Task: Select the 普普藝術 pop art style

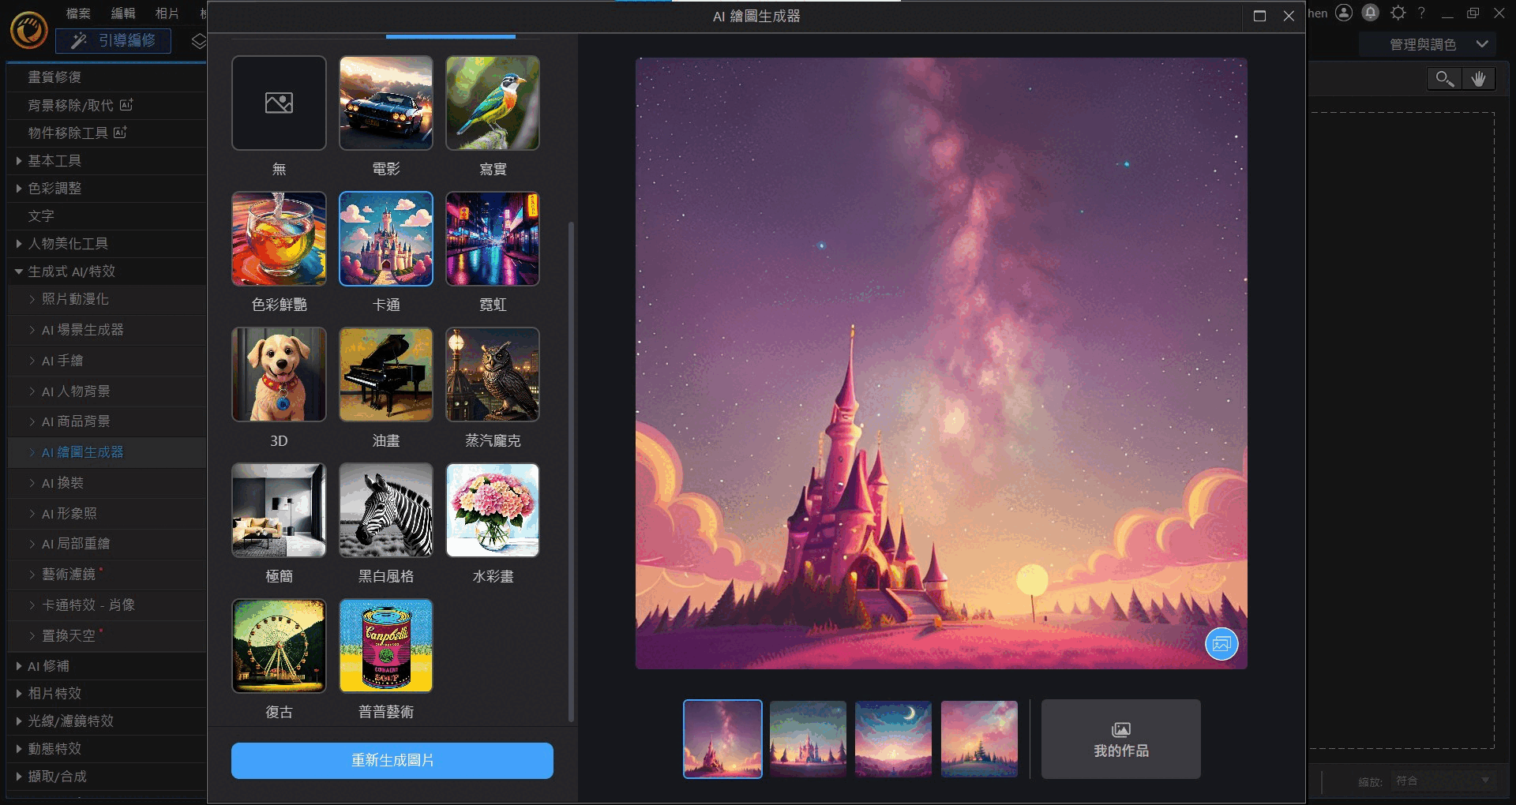Action: (x=386, y=646)
